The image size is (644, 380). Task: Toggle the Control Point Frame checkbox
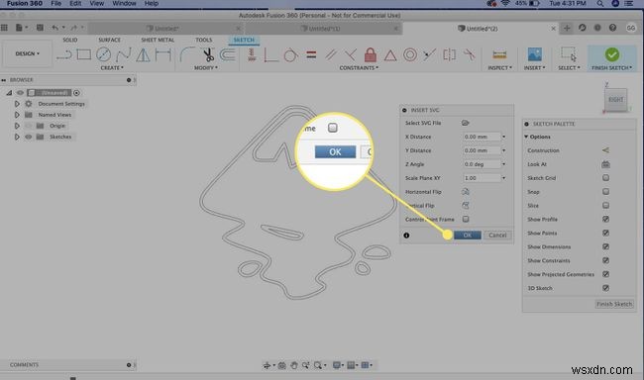(466, 219)
